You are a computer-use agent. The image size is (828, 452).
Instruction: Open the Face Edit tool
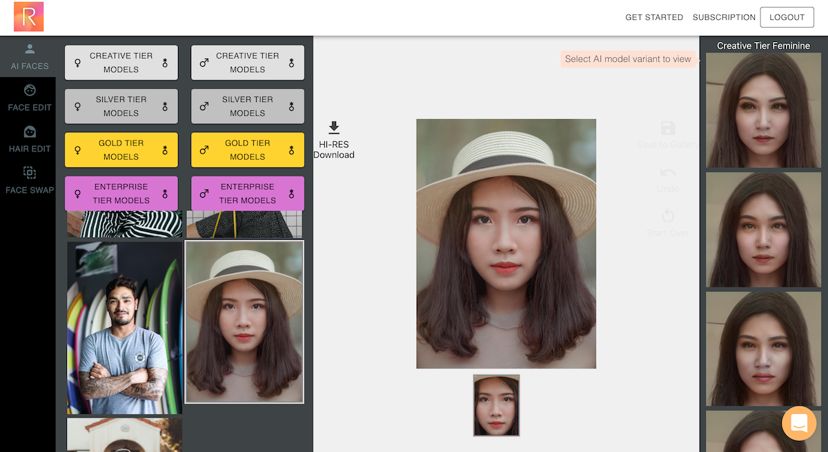[30, 98]
